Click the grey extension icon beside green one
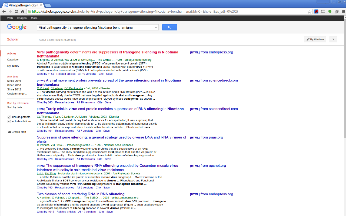346x216 pixels. [337, 12]
